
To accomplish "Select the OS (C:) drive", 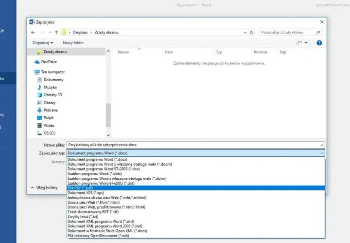I will [x=46, y=133].
